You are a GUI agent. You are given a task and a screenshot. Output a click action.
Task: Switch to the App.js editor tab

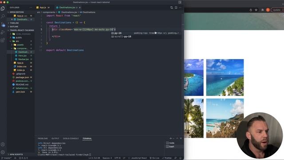43,8
